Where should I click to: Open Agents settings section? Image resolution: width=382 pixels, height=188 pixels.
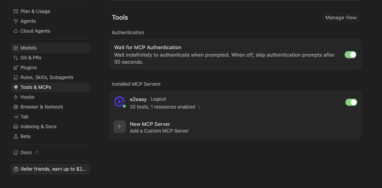50,21
